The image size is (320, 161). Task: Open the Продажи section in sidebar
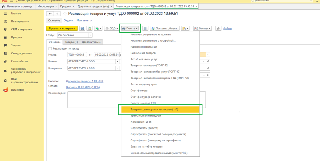pos(16,38)
